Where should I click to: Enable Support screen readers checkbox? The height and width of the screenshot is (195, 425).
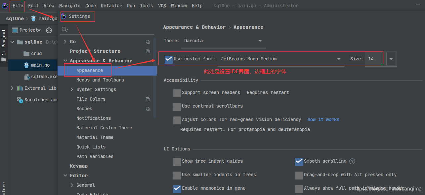pos(177,93)
